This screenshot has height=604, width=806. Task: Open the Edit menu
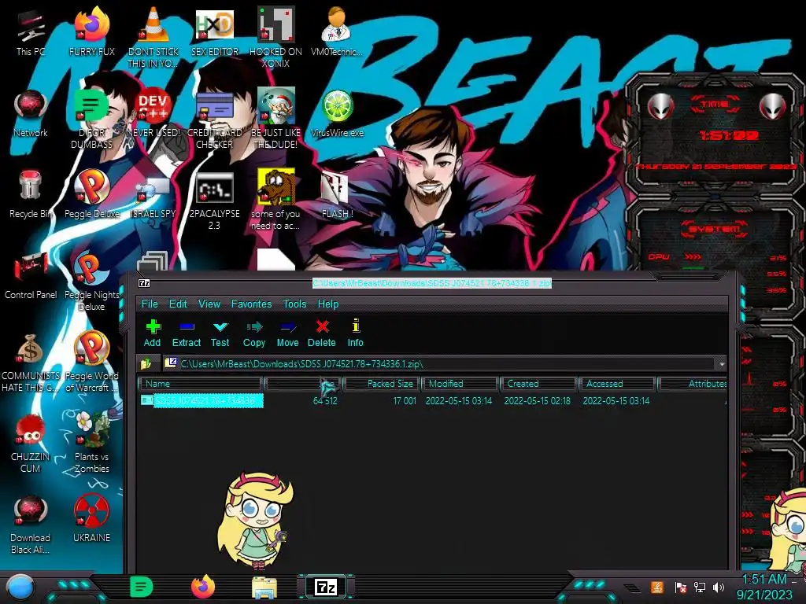[178, 304]
